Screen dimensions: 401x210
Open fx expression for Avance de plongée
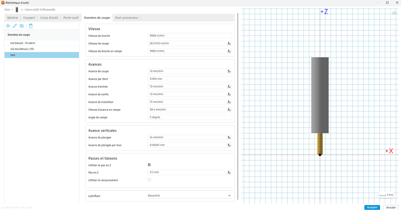coord(229,137)
